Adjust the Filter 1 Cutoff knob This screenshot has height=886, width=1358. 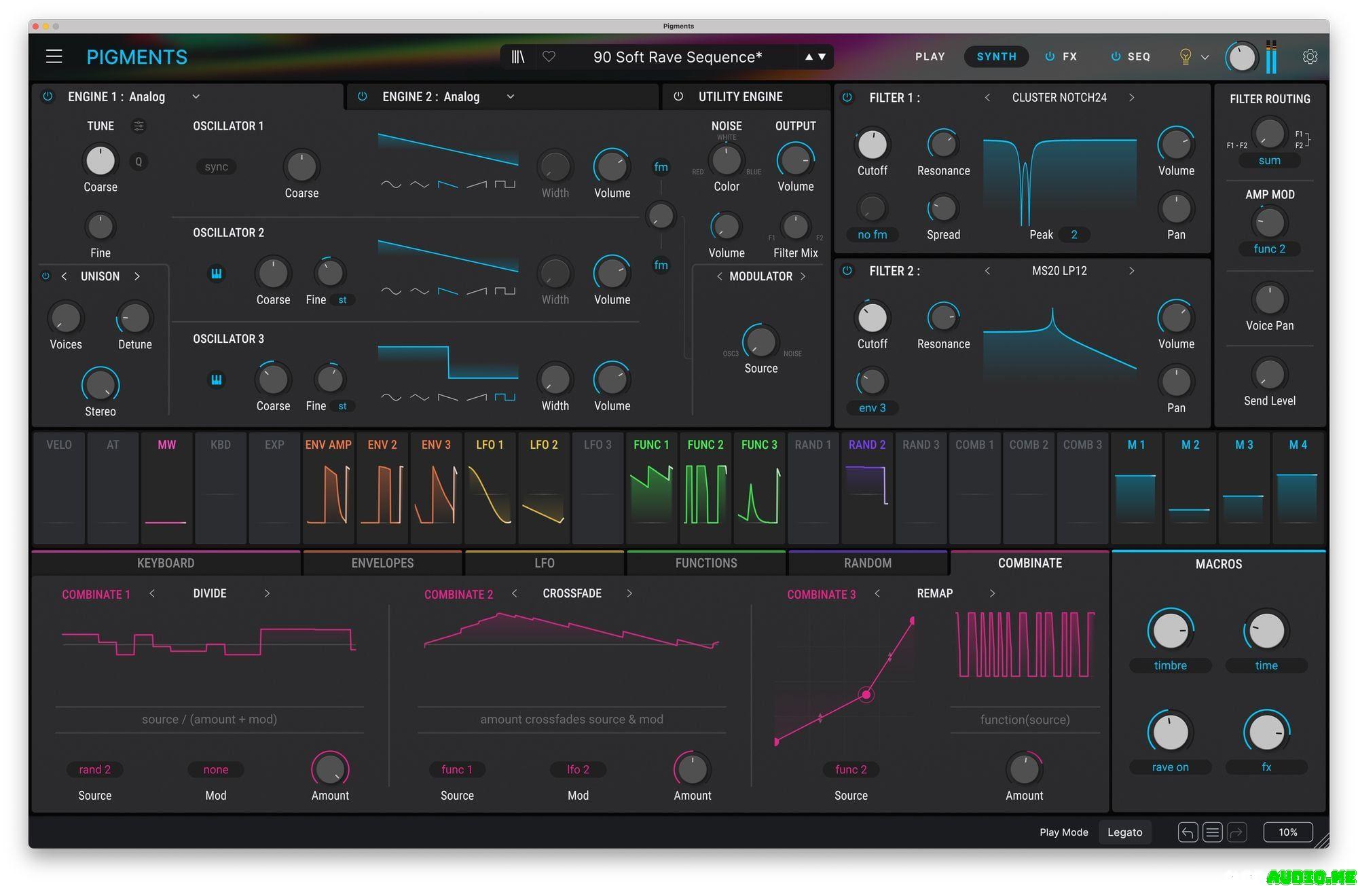tap(873, 145)
